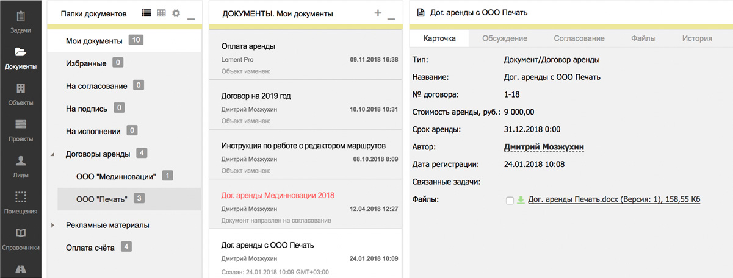Viewport: 733px width, 278px height.
Task: Click the Стоимость аренды value 9 000,00
Action: pyautogui.click(x=519, y=112)
